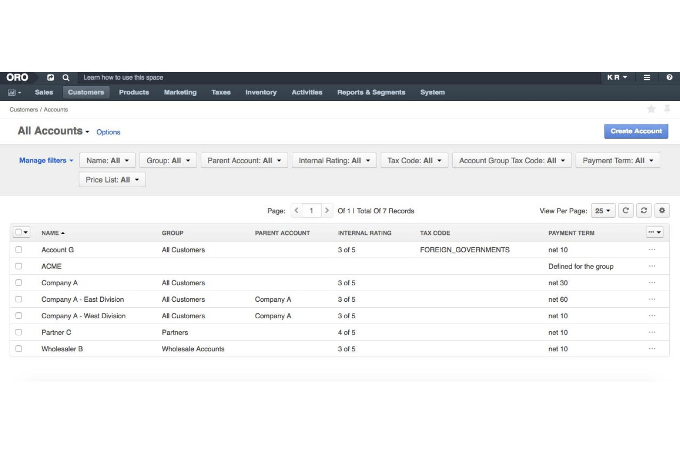680x454 pixels.
Task: Check the Company A row checkbox
Action: pyautogui.click(x=19, y=282)
